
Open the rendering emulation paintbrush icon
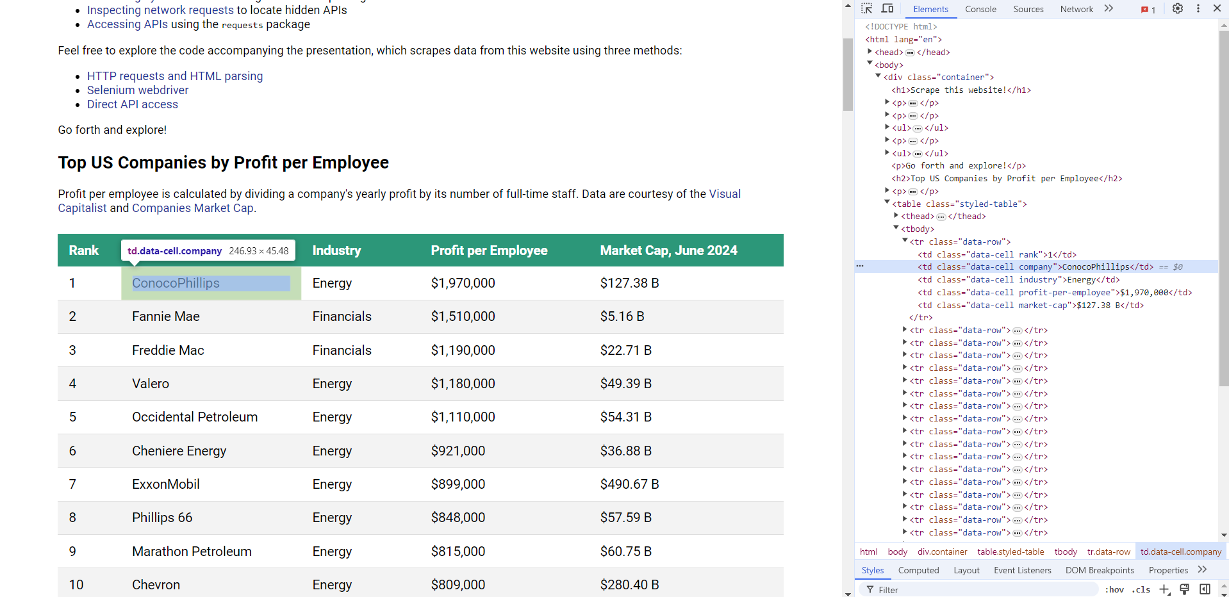pos(1184,589)
